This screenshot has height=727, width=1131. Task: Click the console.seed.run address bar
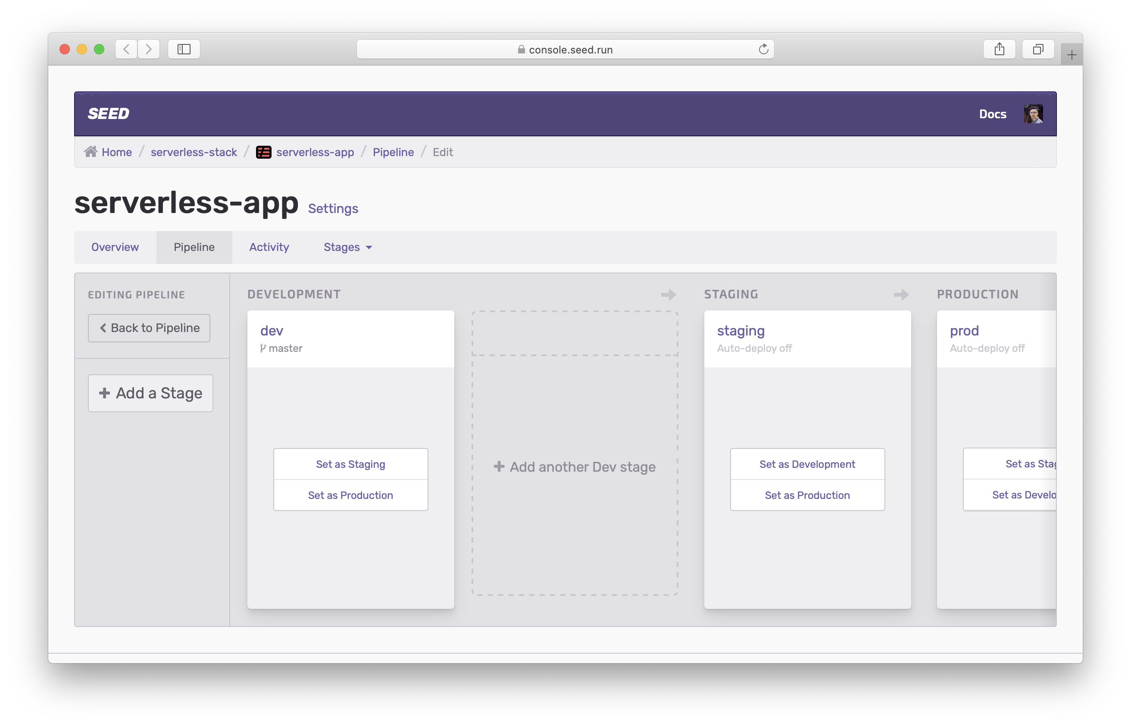coord(564,49)
